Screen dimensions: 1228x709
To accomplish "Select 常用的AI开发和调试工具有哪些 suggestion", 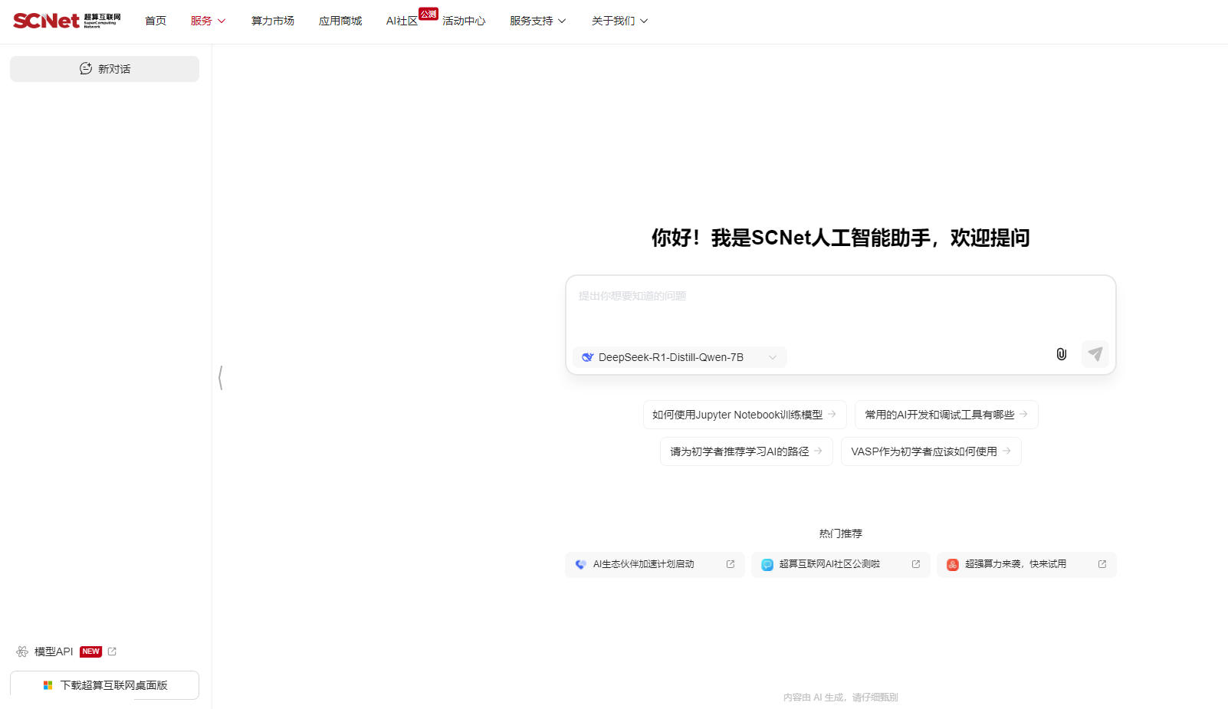I will click(x=947, y=415).
